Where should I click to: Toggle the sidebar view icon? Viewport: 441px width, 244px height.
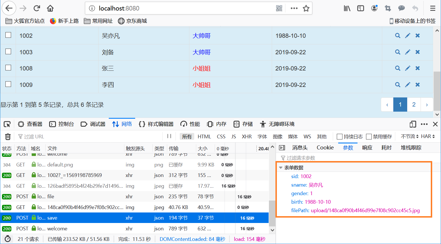click(361, 8)
